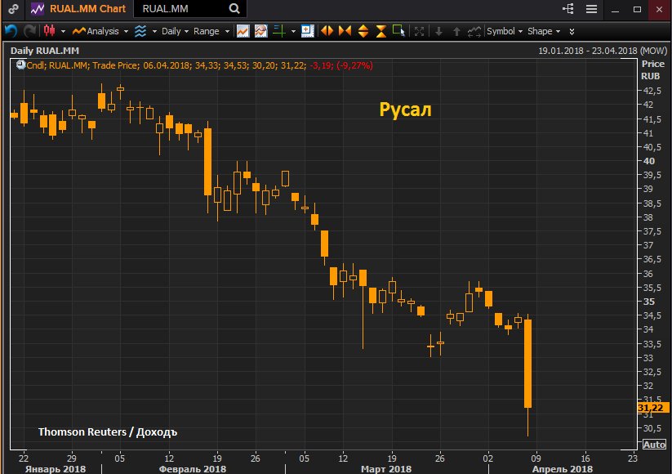Click the Price RUB axis label
Image resolution: width=672 pixels, height=474 pixels.
652,70
